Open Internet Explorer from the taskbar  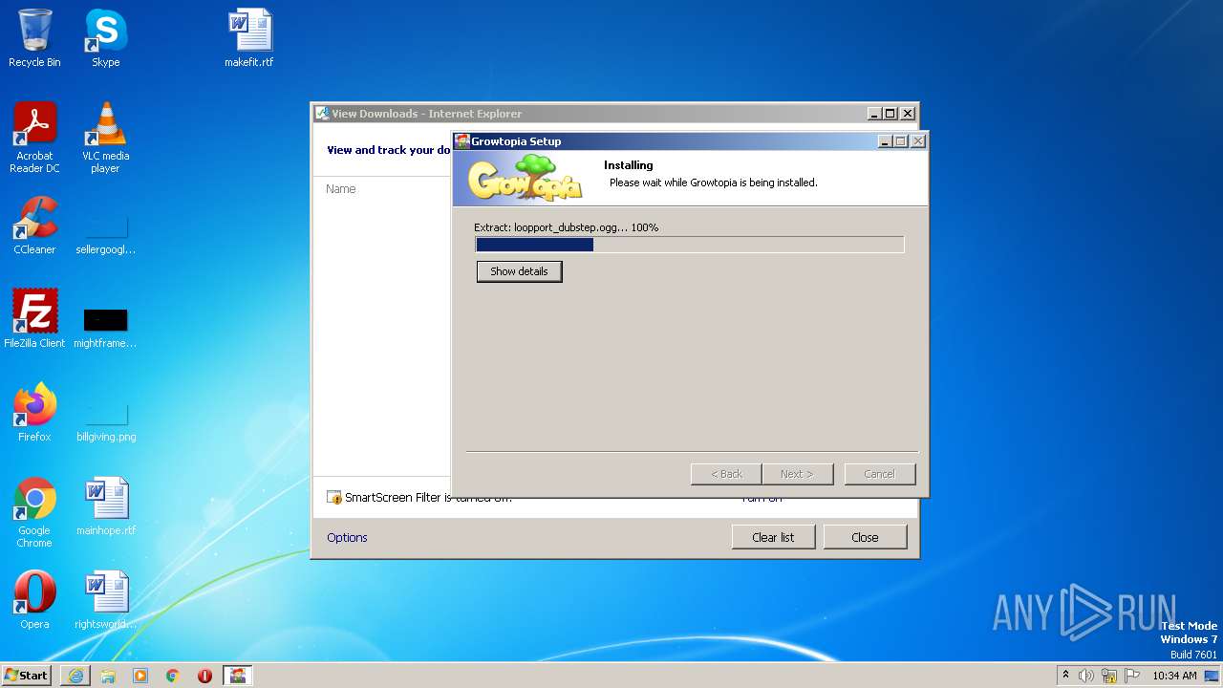tap(75, 676)
